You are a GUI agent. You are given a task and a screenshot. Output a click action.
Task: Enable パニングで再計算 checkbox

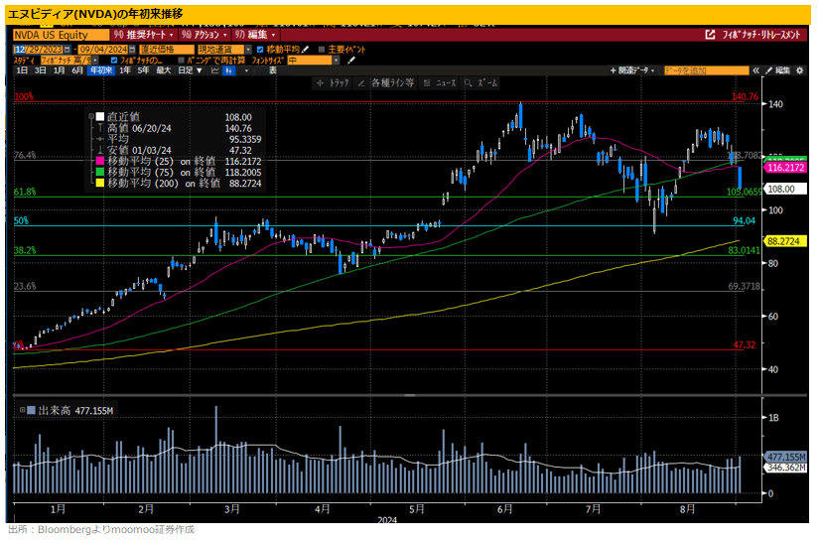tap(181, 61)
